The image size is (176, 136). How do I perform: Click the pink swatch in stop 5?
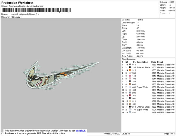[x=130, y=76]
